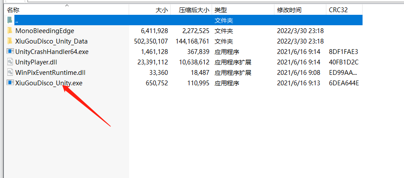Select the MonoBleedingEdge folder name
Viewport: 404px width, 178px height.
(x=45, y=31)
